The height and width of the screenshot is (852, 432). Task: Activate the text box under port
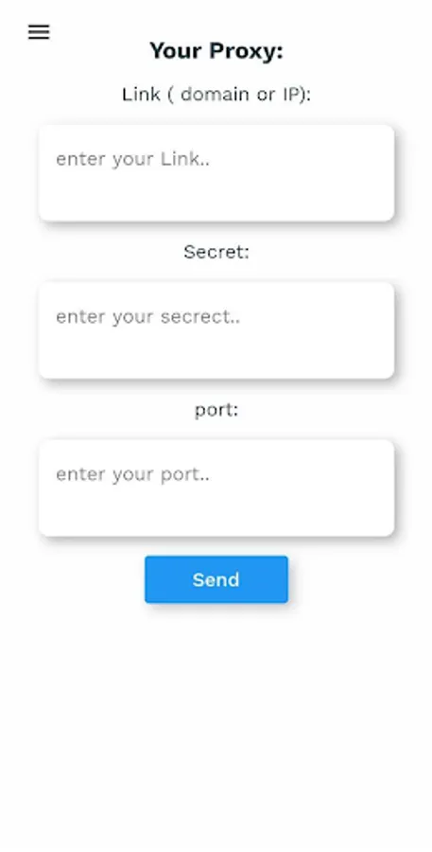(216, 488)
